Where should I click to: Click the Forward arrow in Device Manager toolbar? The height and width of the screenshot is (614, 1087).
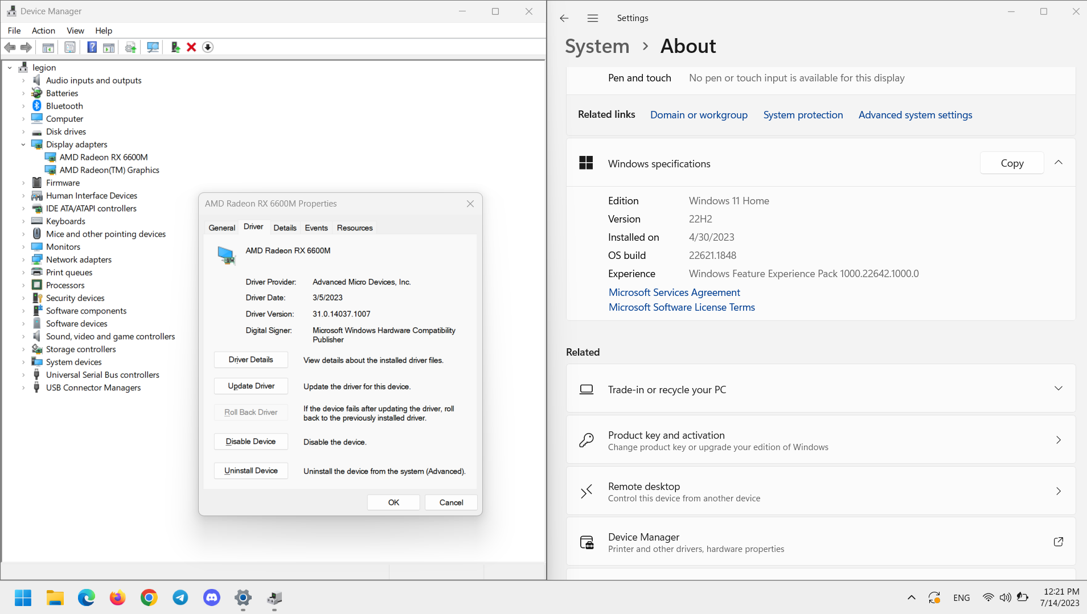26,47
